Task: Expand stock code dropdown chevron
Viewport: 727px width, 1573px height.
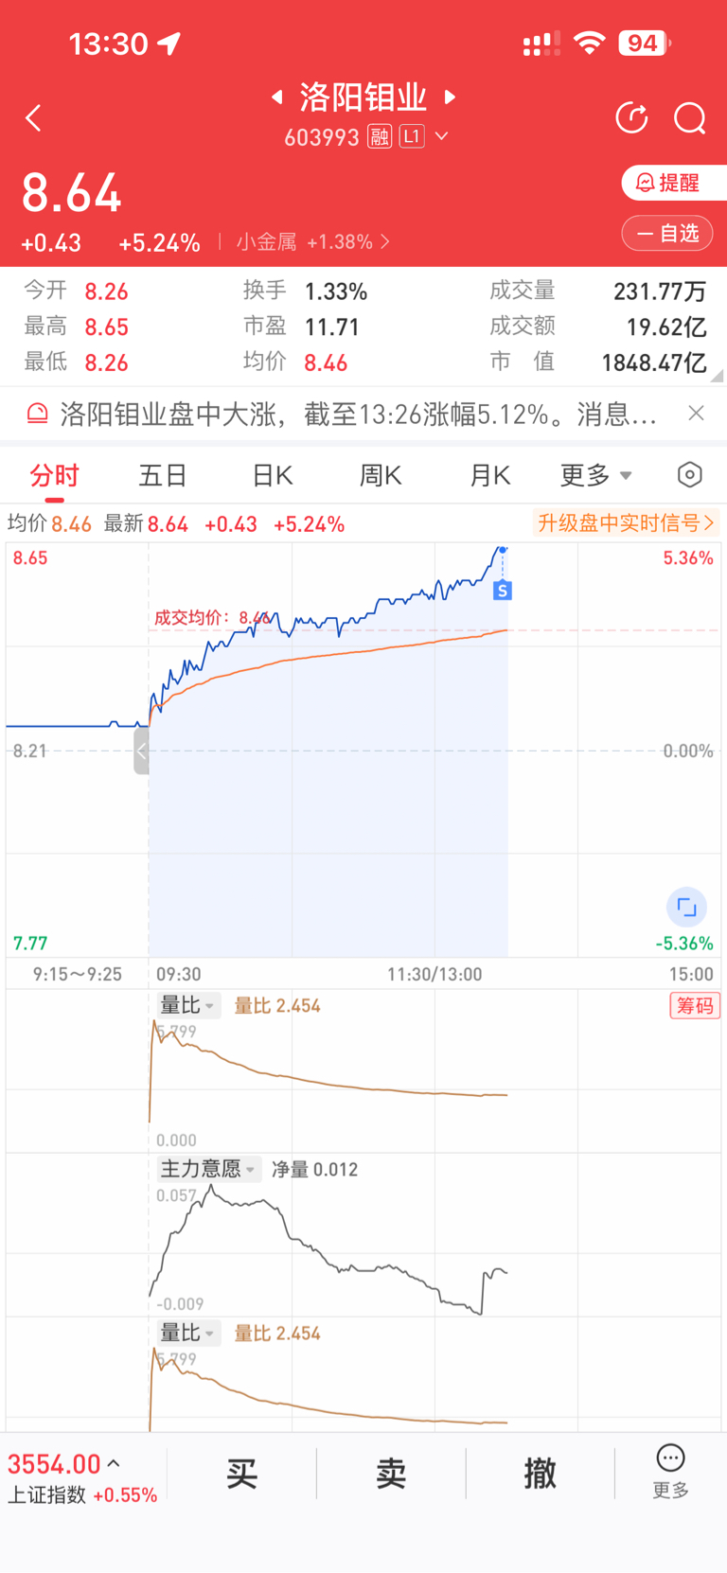Action: (441, 136)
